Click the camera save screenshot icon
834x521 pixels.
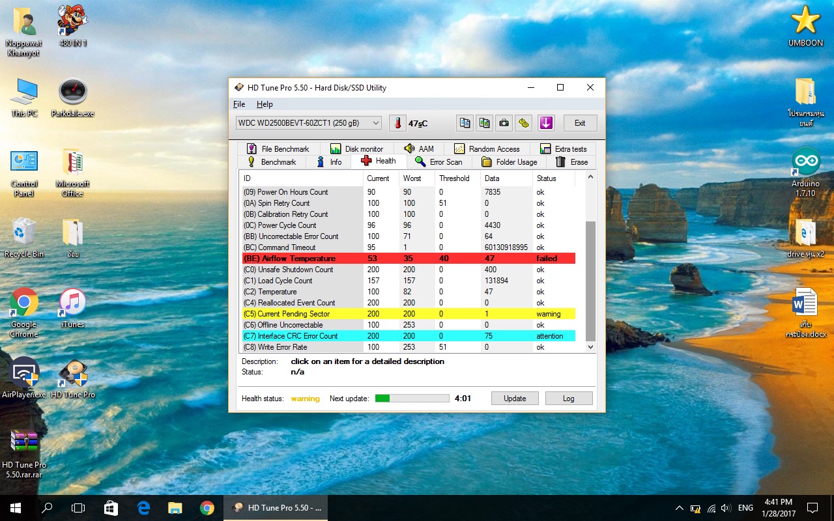(x=504, y=123)
